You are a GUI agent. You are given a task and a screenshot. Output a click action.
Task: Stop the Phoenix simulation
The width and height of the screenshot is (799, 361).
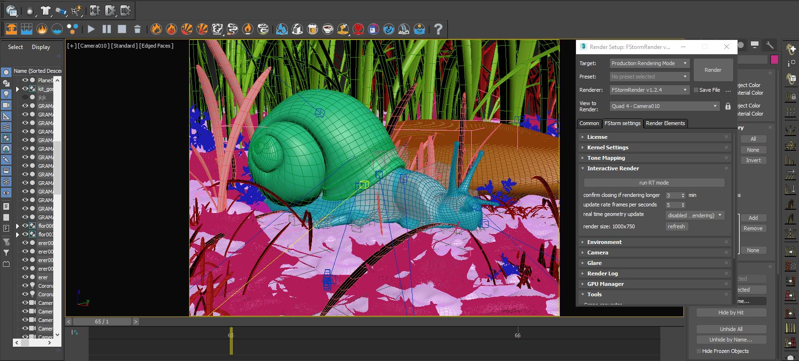click(x=122, y=29)
